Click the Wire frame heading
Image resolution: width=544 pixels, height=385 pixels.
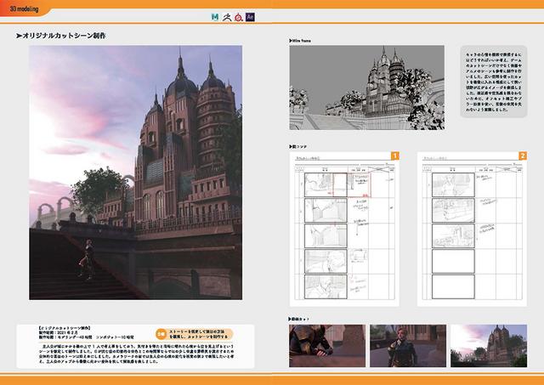[300, 41]
